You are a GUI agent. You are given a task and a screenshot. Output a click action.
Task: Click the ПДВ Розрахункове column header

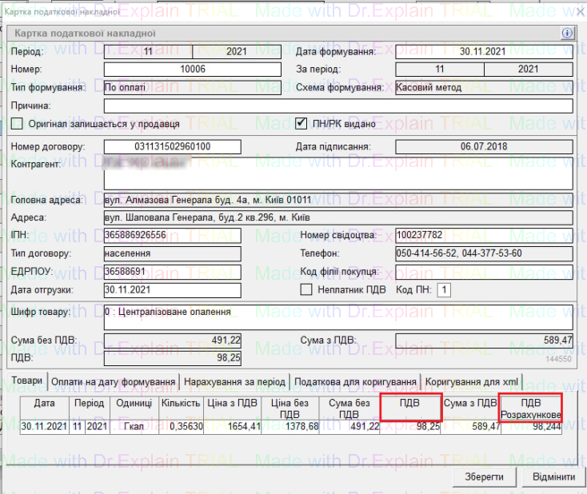click(x=530, y=409)
